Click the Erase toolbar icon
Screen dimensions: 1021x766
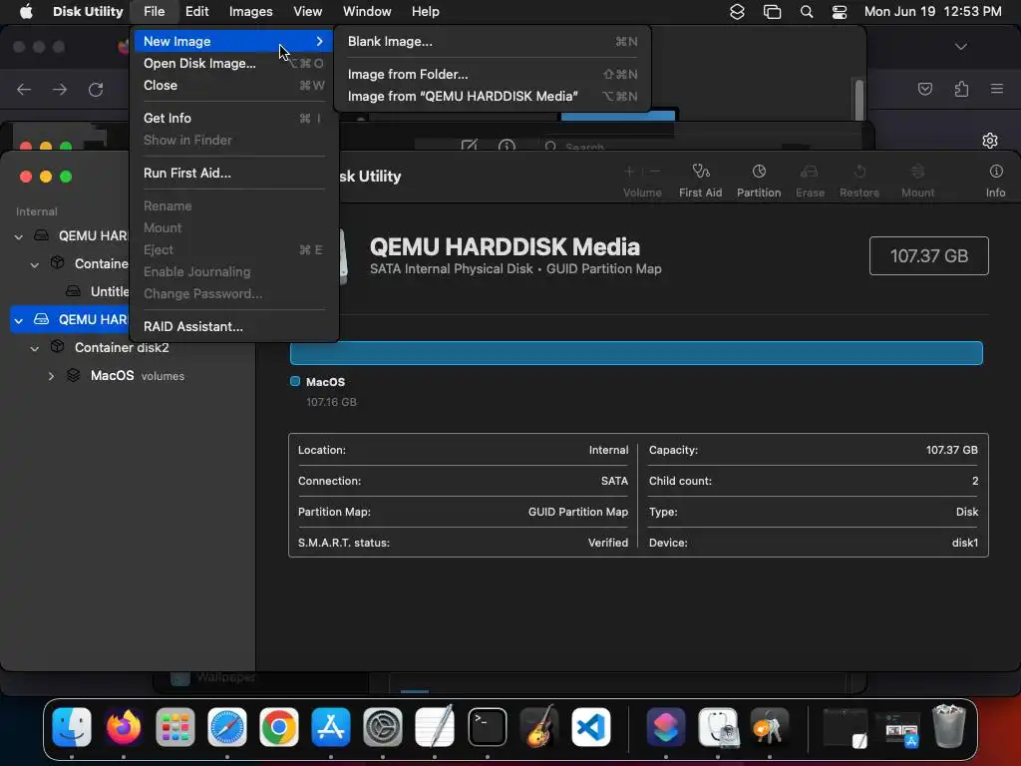coord(810,172)
